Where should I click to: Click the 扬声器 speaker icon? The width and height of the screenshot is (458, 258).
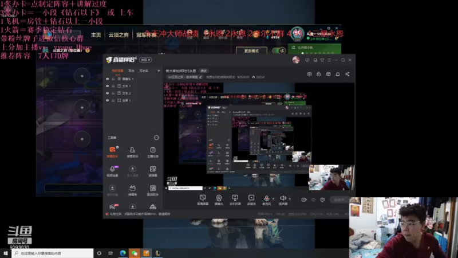[283, 200]
